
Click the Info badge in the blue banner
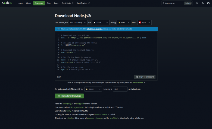59,29
